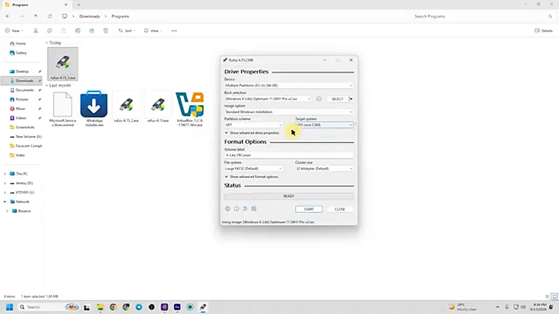This screenshot has width=559, height=314.
Task: Refresh the Programs folder
Action: click(x=50, y=16)
